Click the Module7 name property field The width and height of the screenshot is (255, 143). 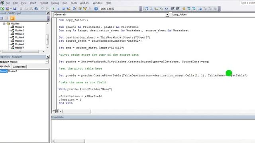pos(28,71)
